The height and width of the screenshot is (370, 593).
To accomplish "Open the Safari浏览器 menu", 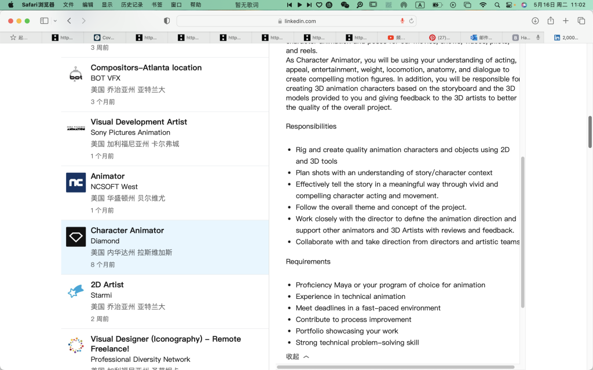I will click(x=38, y=5).
